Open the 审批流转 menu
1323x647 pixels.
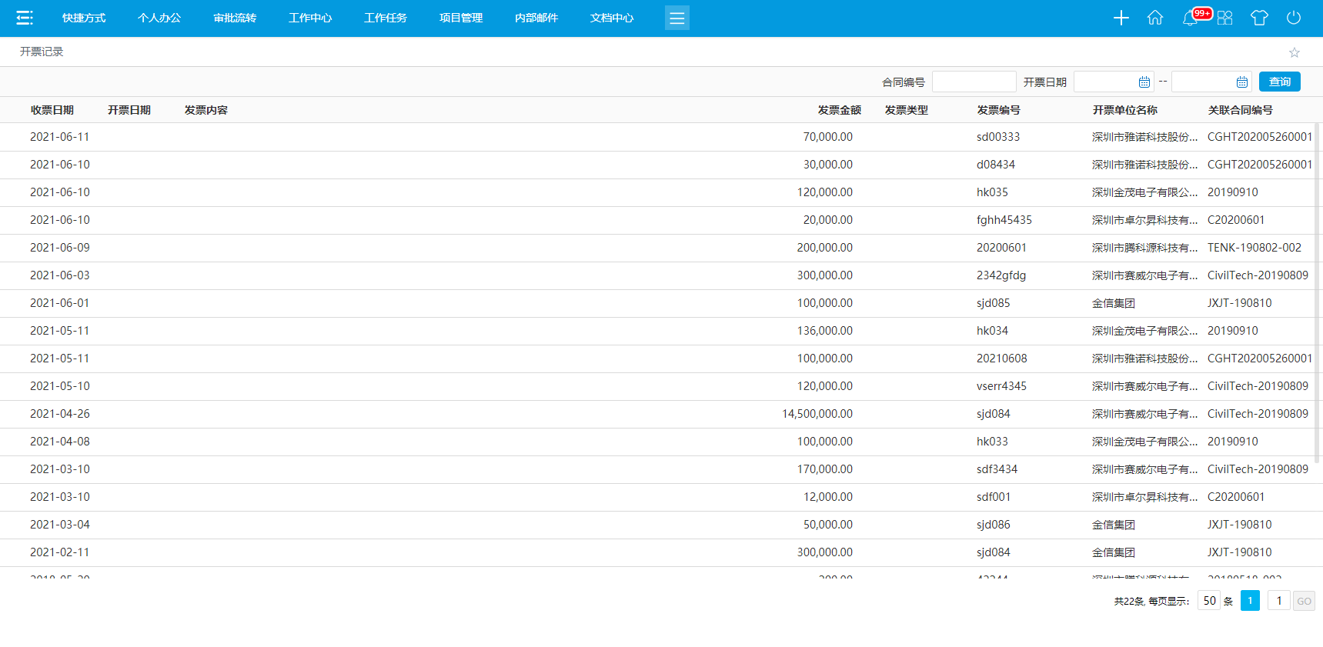[x=235, y=18]
